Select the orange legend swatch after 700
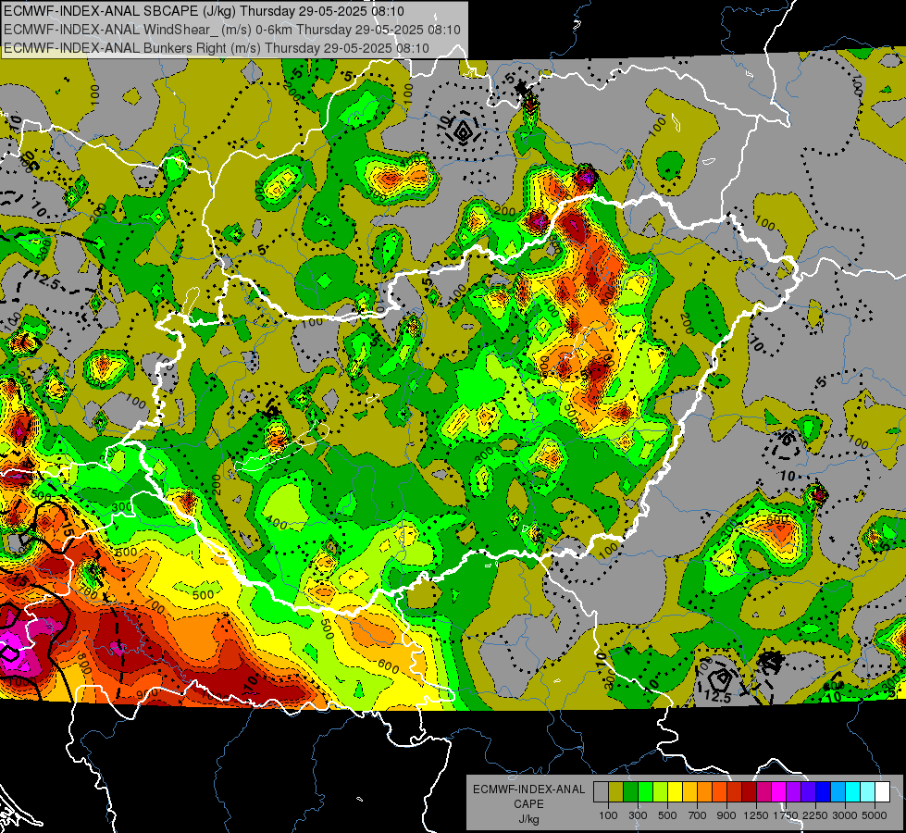The height and width of the screenshot is (833, 906). 704,792
